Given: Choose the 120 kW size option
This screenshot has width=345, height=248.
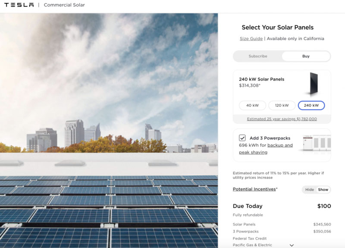Looking at the screenshot, I should pyautogui.click(x=282, y=105).
